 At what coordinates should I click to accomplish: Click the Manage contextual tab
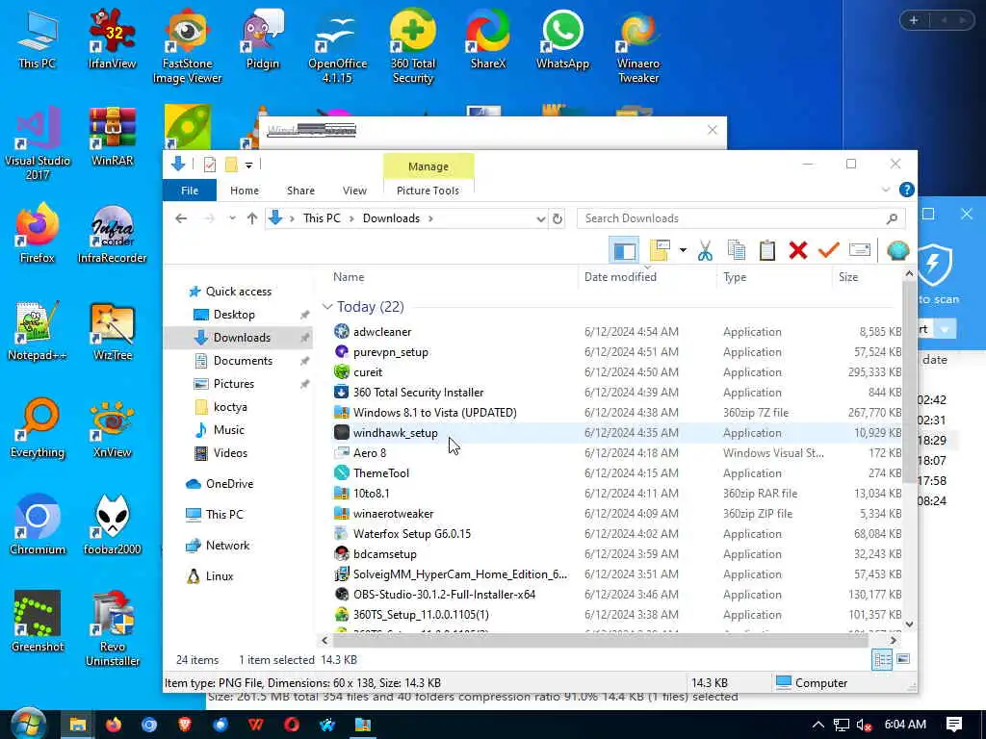tap(428, 166)
